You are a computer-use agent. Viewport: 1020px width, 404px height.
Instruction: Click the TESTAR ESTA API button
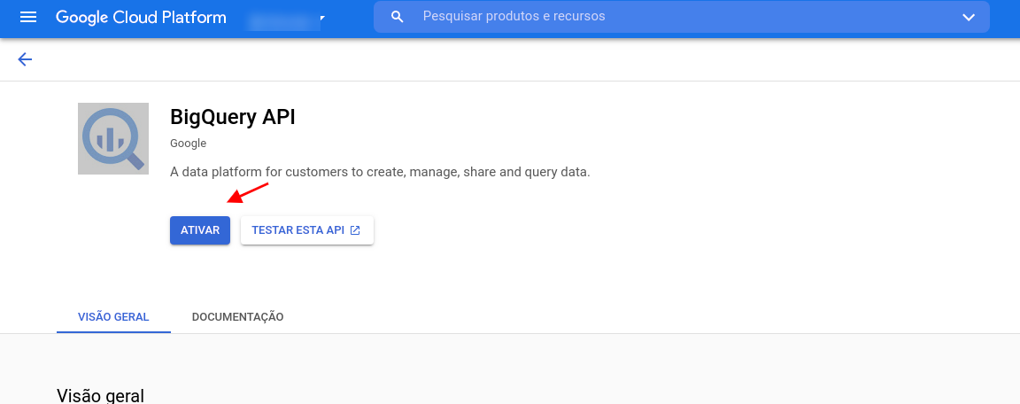point(307,230)
